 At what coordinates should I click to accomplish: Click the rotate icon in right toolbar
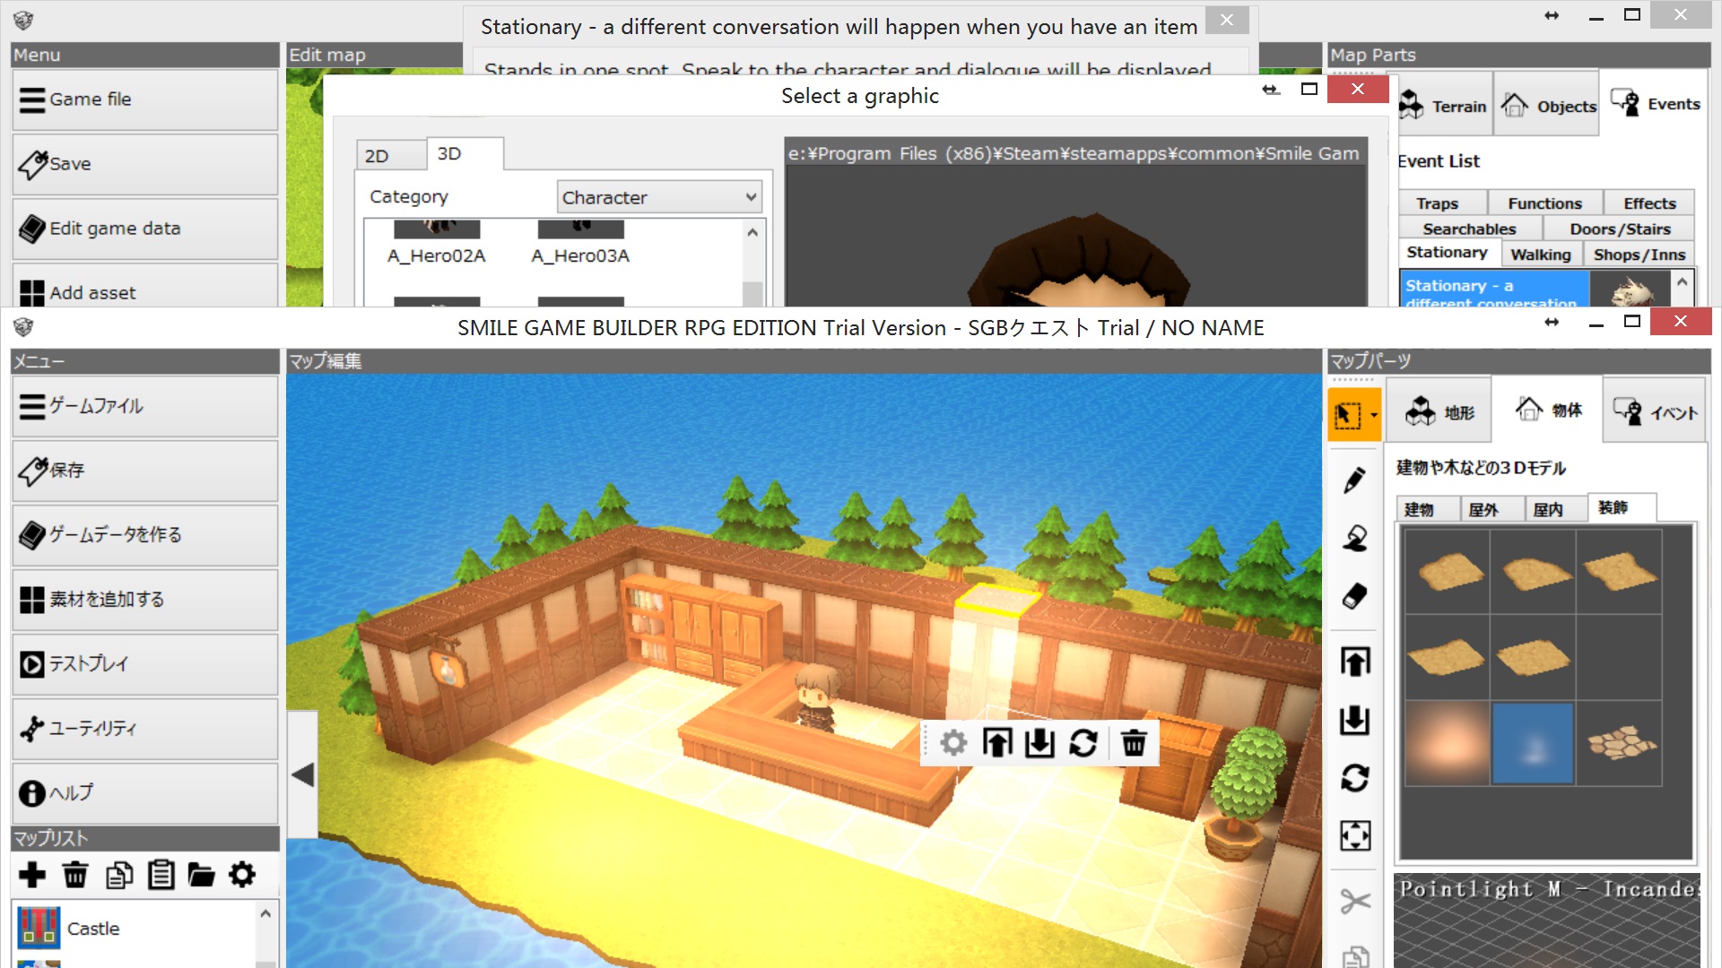(1354, 777)
